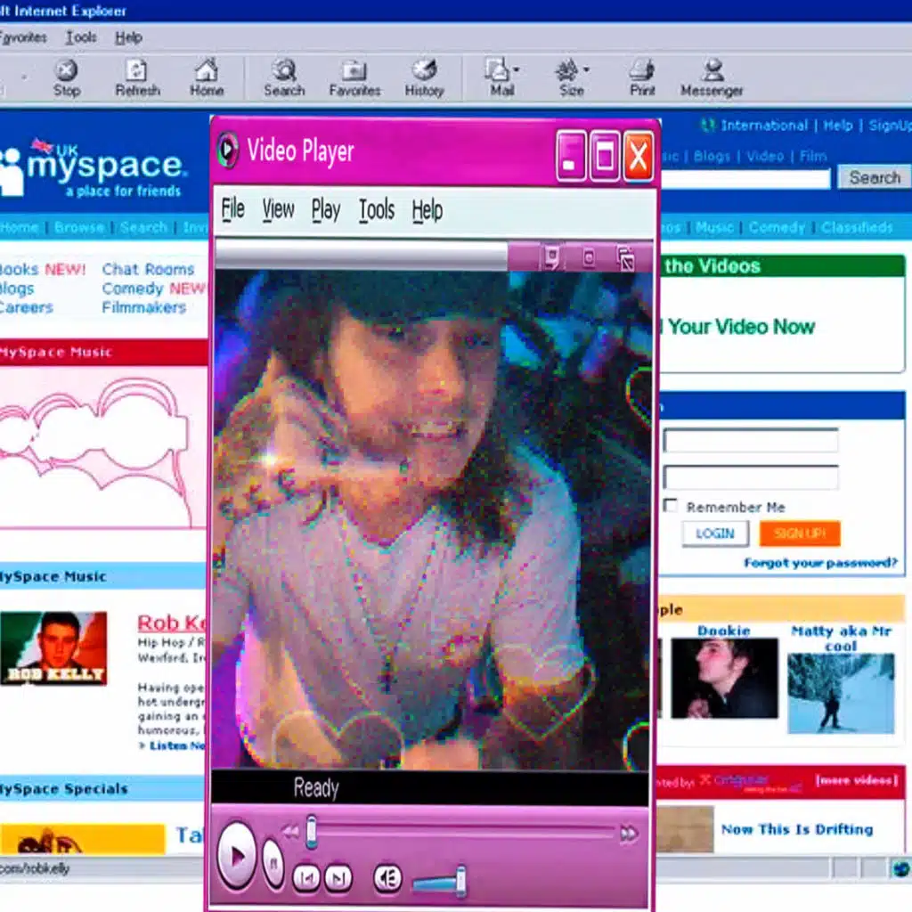
Task: Click the MySpace search text field
Action: [745, 178]
